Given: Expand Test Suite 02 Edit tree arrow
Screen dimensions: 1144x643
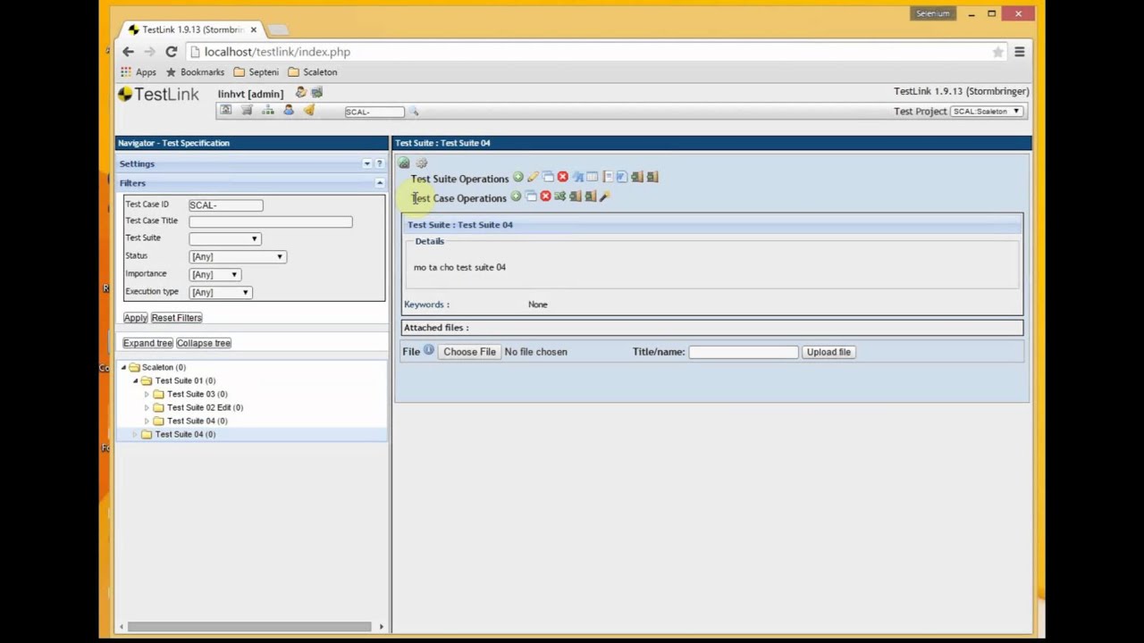Looking at the screenshot, I should coord(147,407).
